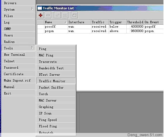The height and width of the screenshot is (137, 164).
Task: Select the pcooff row name
Action: [x=50, y=27]
